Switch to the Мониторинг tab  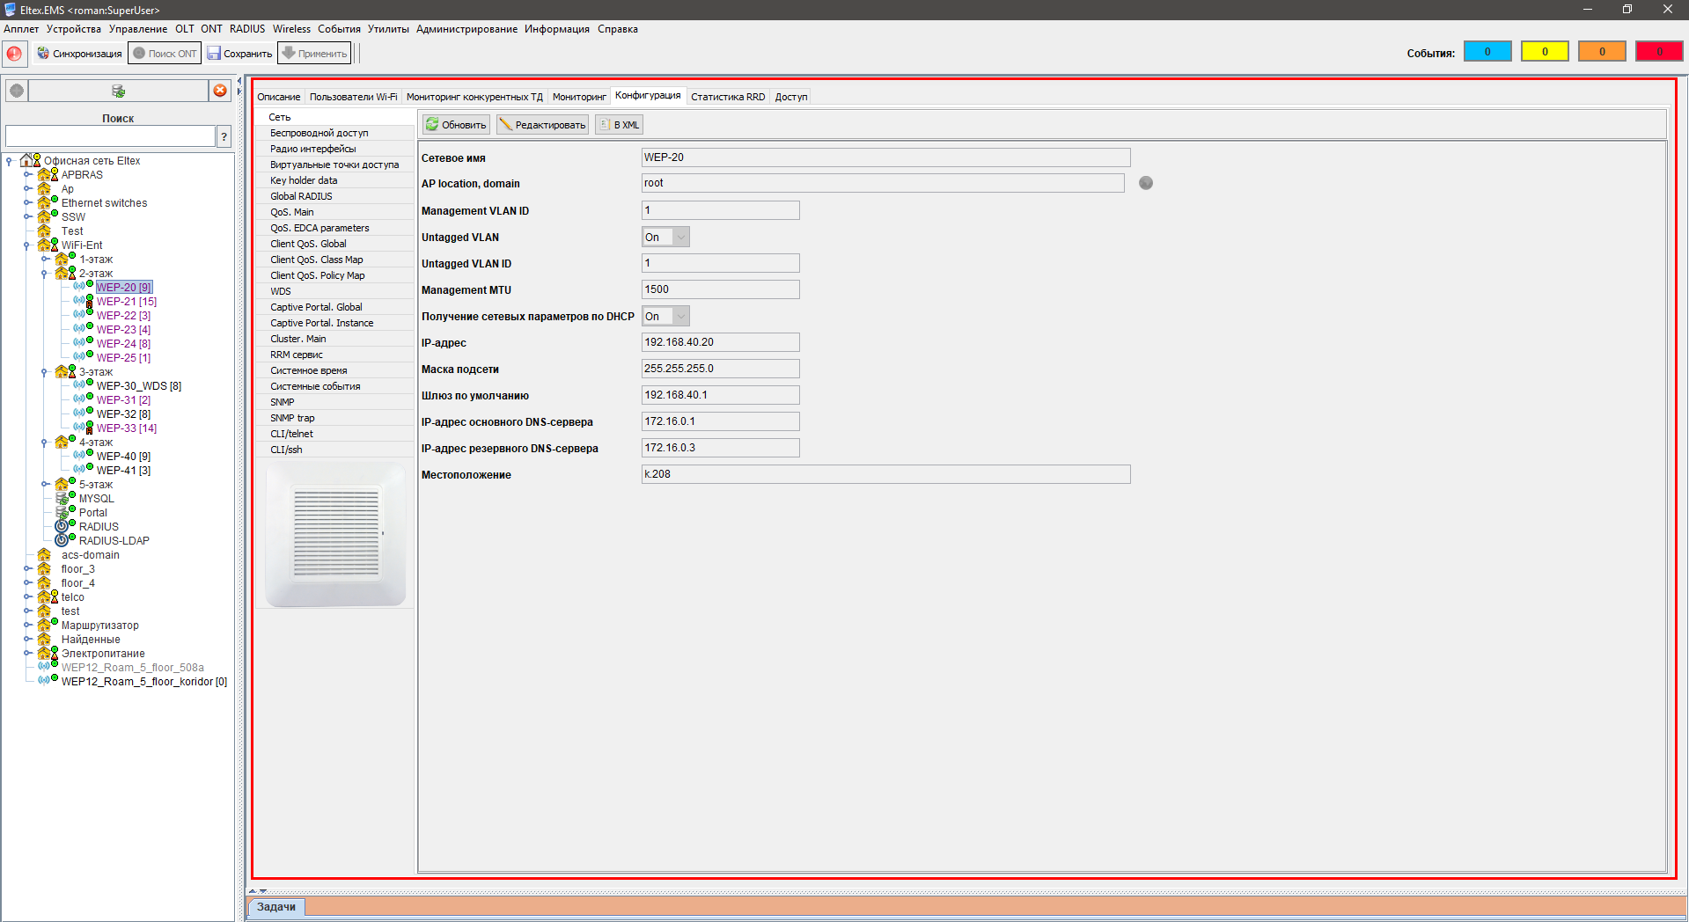click(578, 97)
